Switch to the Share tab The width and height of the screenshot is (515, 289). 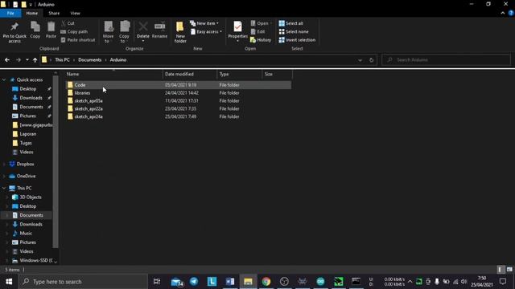click(x=54, y=13)
